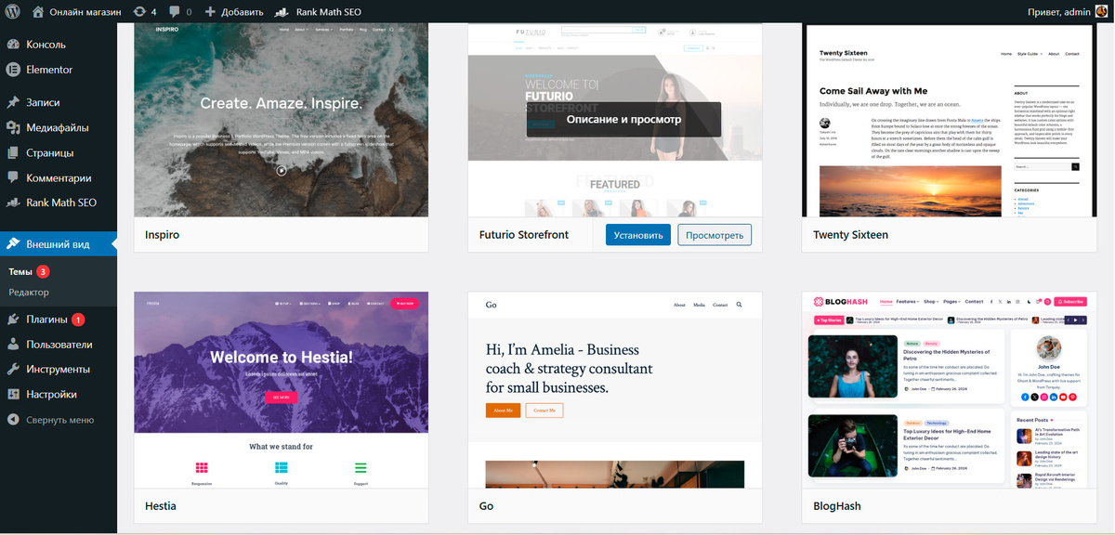Click the Страницы pages icon
This screenshot has width=1115, height=535.
[x=13, y=153]
